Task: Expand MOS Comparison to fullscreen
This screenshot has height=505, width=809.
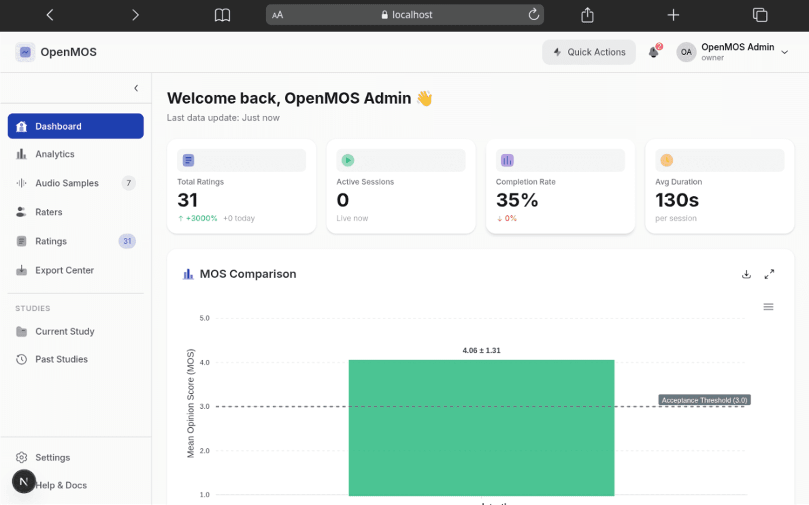Action: click(x=770, y=274)
